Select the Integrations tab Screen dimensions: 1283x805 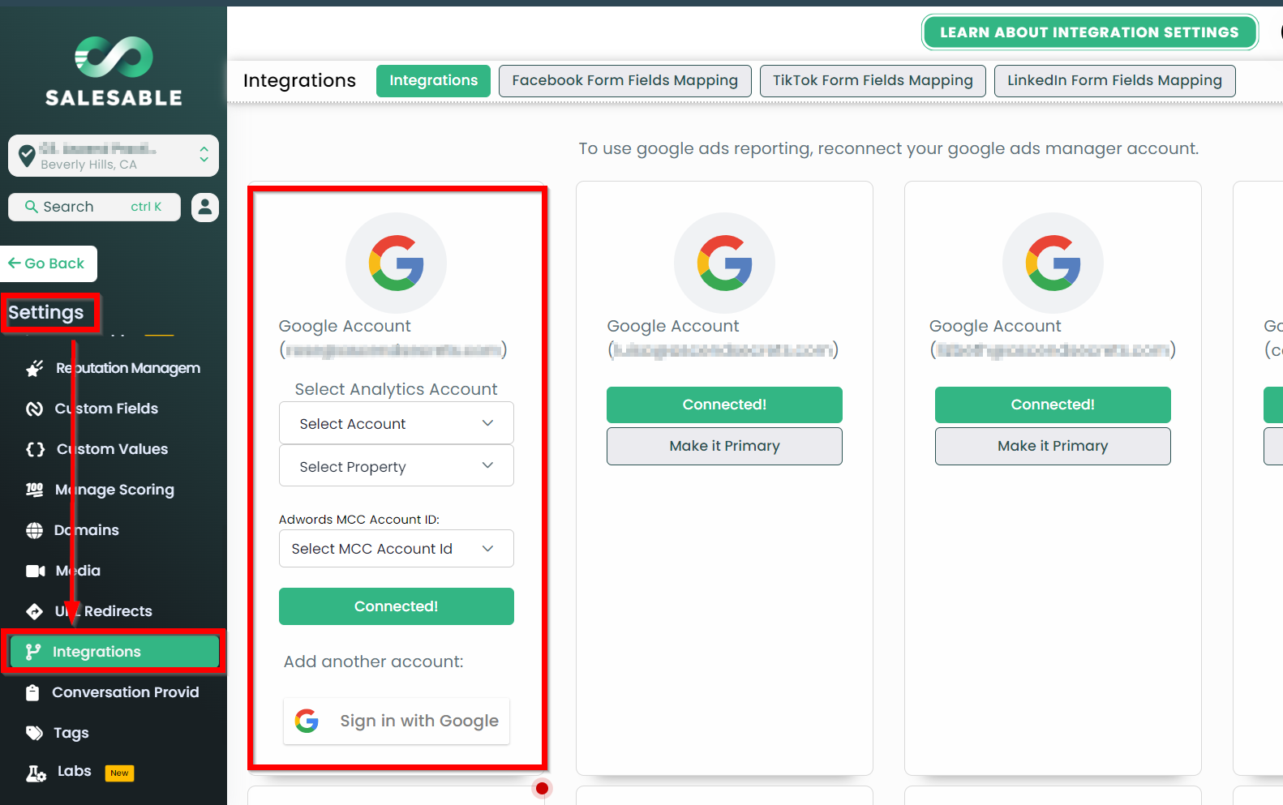pos(433,81)
